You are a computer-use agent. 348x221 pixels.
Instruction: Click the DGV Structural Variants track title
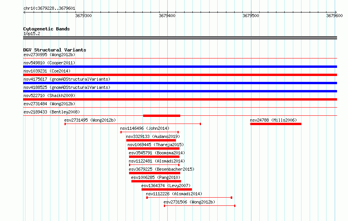[x=55, y=50]
